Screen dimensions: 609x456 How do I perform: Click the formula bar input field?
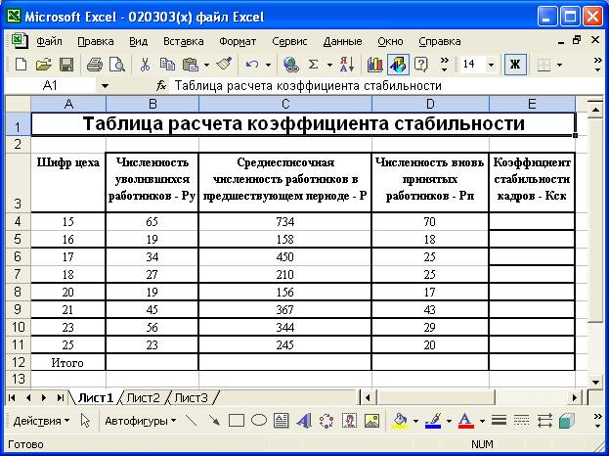point(384,86)
